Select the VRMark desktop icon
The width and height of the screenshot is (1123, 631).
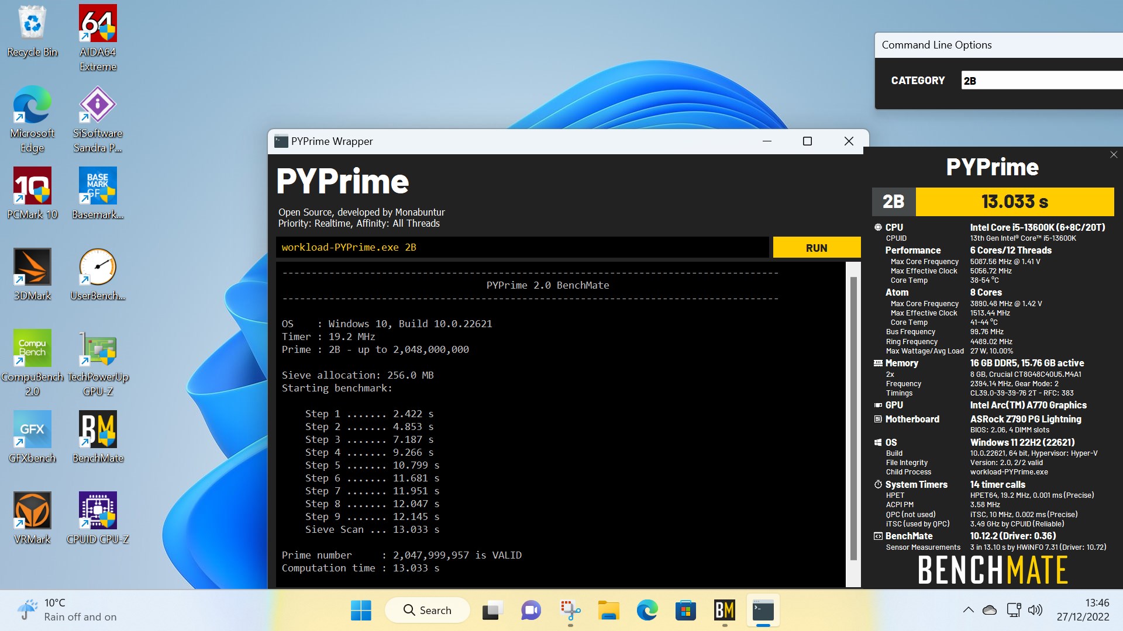click(32, 518)
